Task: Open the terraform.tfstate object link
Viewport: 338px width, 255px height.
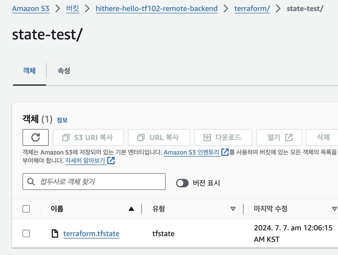Action: 91,233
